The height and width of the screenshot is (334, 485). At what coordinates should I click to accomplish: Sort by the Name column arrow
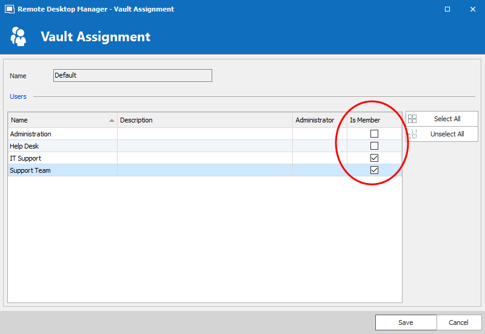pyautogui.click(x=112, y=121)
